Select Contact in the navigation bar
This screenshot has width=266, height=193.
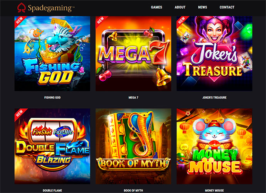pyautogui.click(x=227, y=7)
